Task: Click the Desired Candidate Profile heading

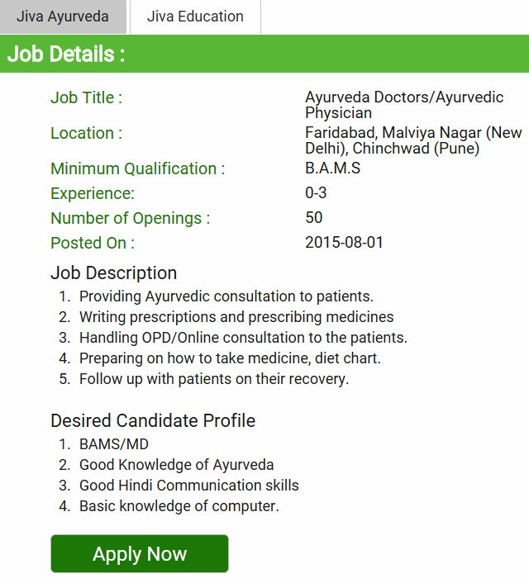Action: point(153,420)
